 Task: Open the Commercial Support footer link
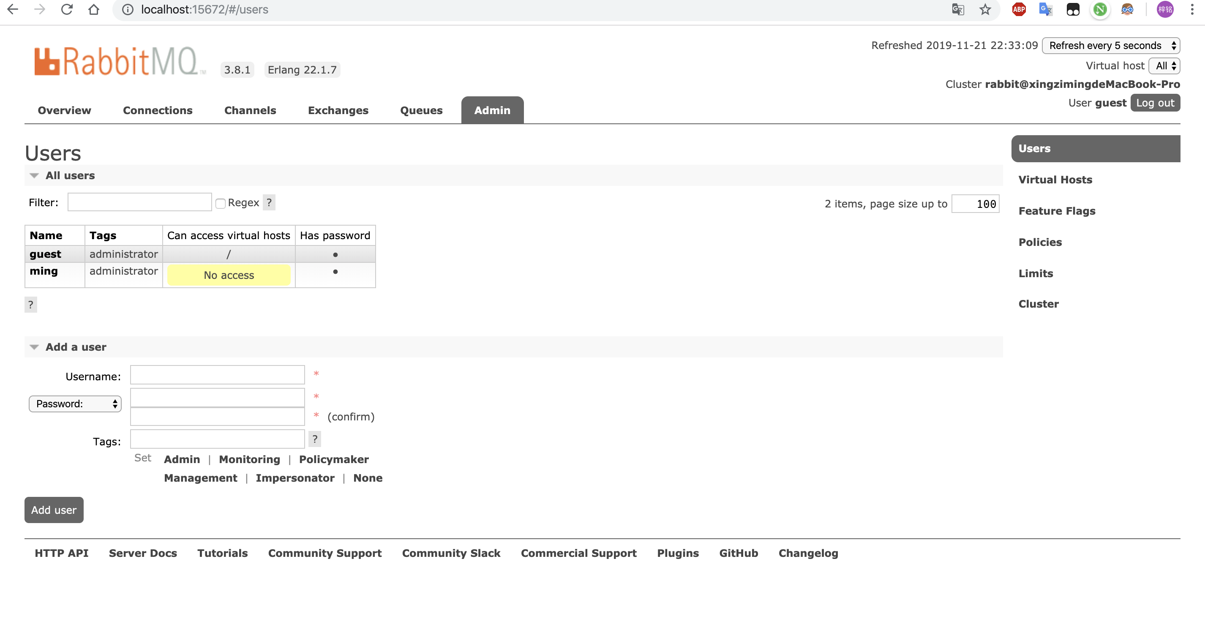[579, 553]
